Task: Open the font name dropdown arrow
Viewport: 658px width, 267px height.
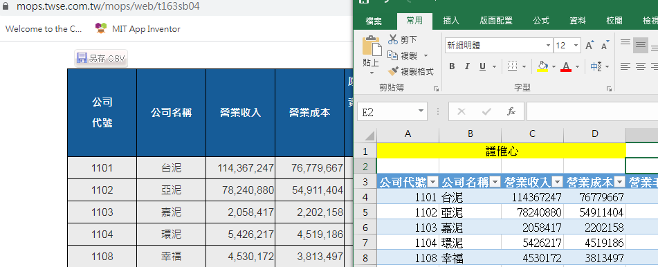Action: (549, 46)
